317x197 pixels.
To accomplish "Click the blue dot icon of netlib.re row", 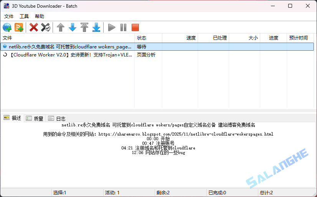I will (5, 46).
